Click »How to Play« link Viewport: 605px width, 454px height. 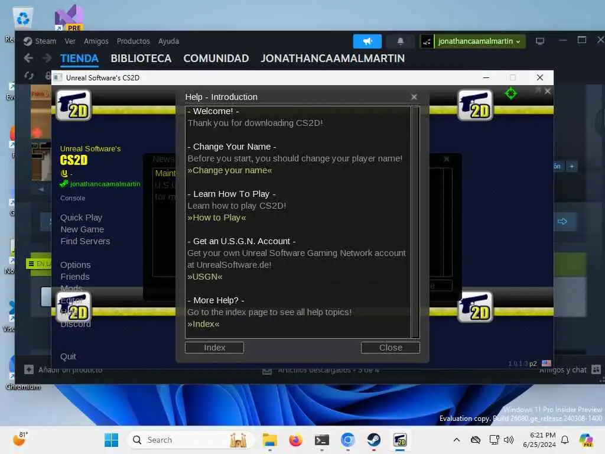tap(217, 218)
